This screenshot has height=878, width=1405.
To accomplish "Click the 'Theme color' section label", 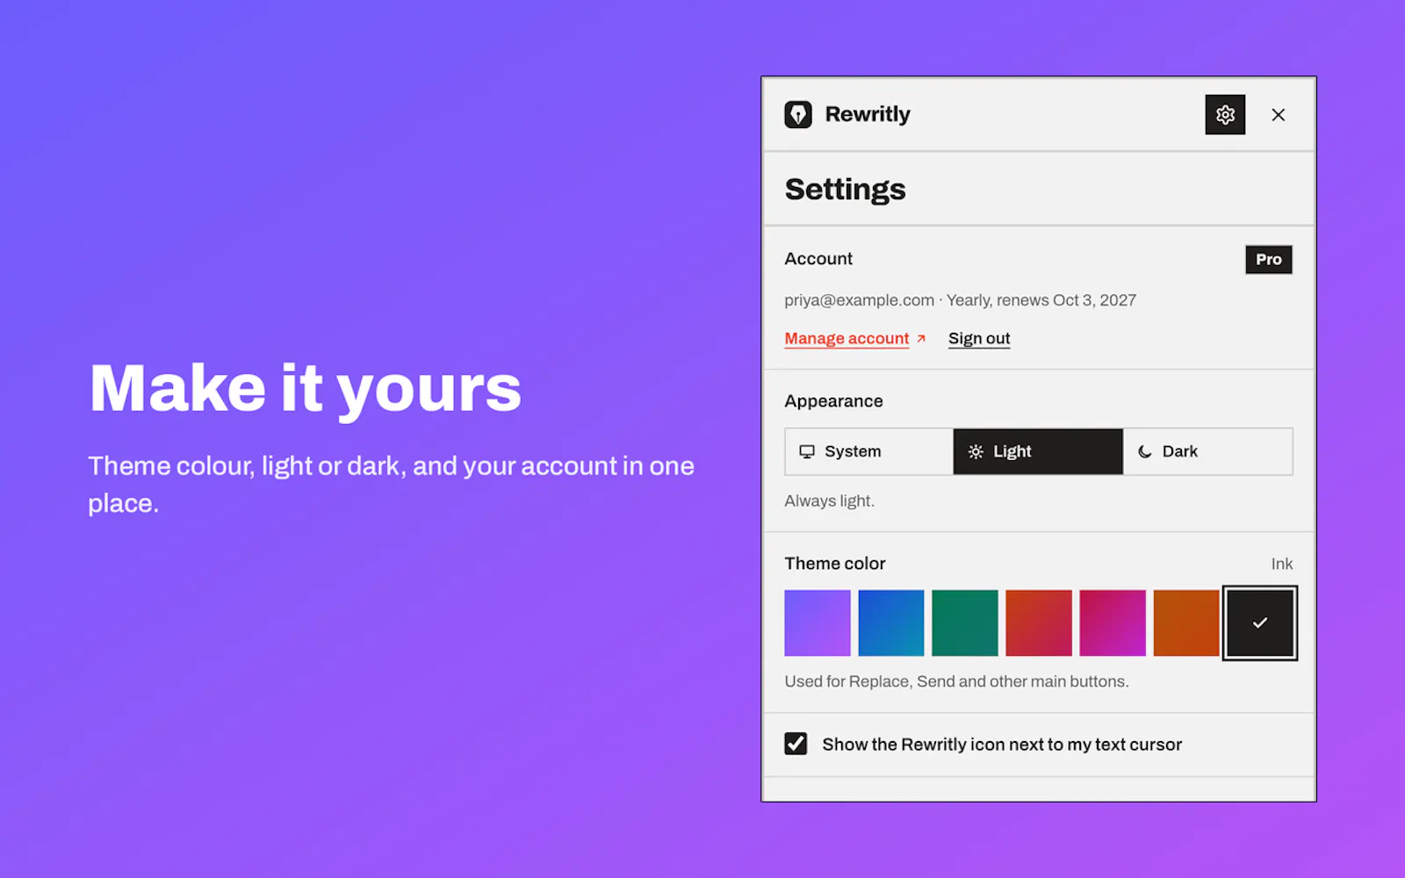I will tap(835, 564).
